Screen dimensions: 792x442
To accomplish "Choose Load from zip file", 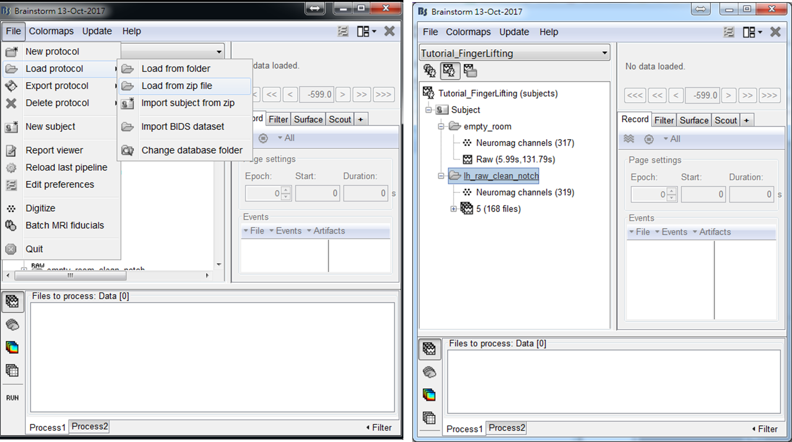I will coord(185,86).
